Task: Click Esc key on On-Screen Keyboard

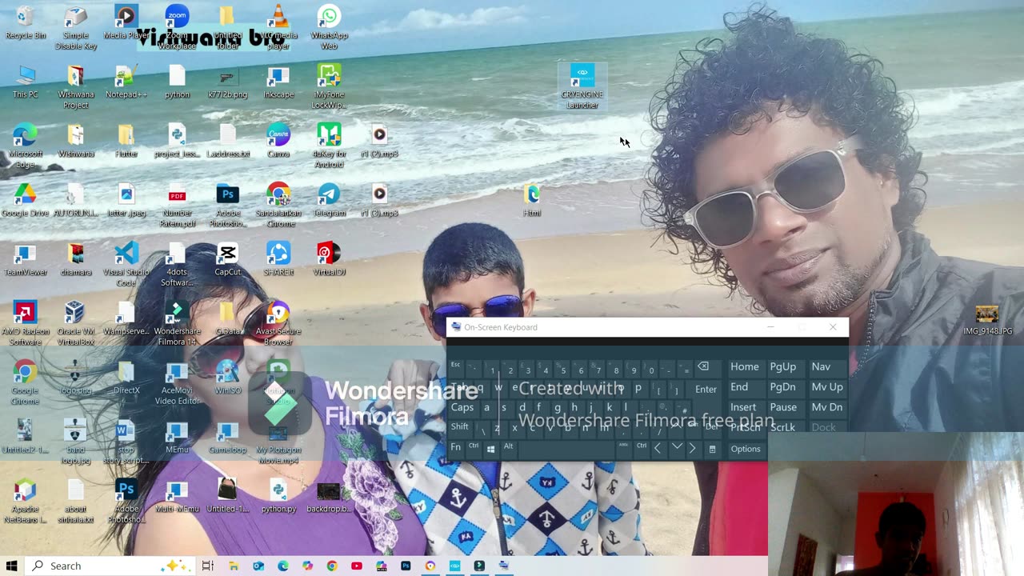Action: point(455,366)
